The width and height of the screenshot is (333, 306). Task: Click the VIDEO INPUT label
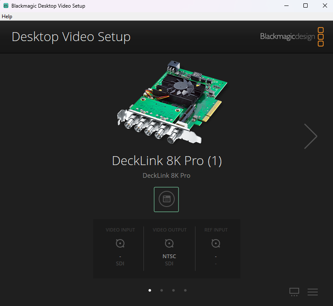pyautogui.click(x=120, y=230)
